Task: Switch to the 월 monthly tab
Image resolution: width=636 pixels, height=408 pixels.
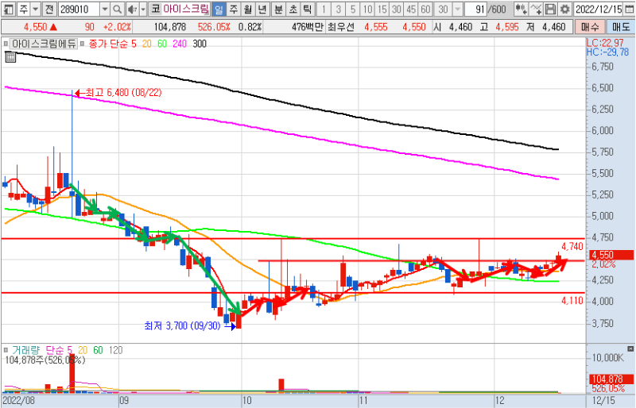Action: point(247,9)
